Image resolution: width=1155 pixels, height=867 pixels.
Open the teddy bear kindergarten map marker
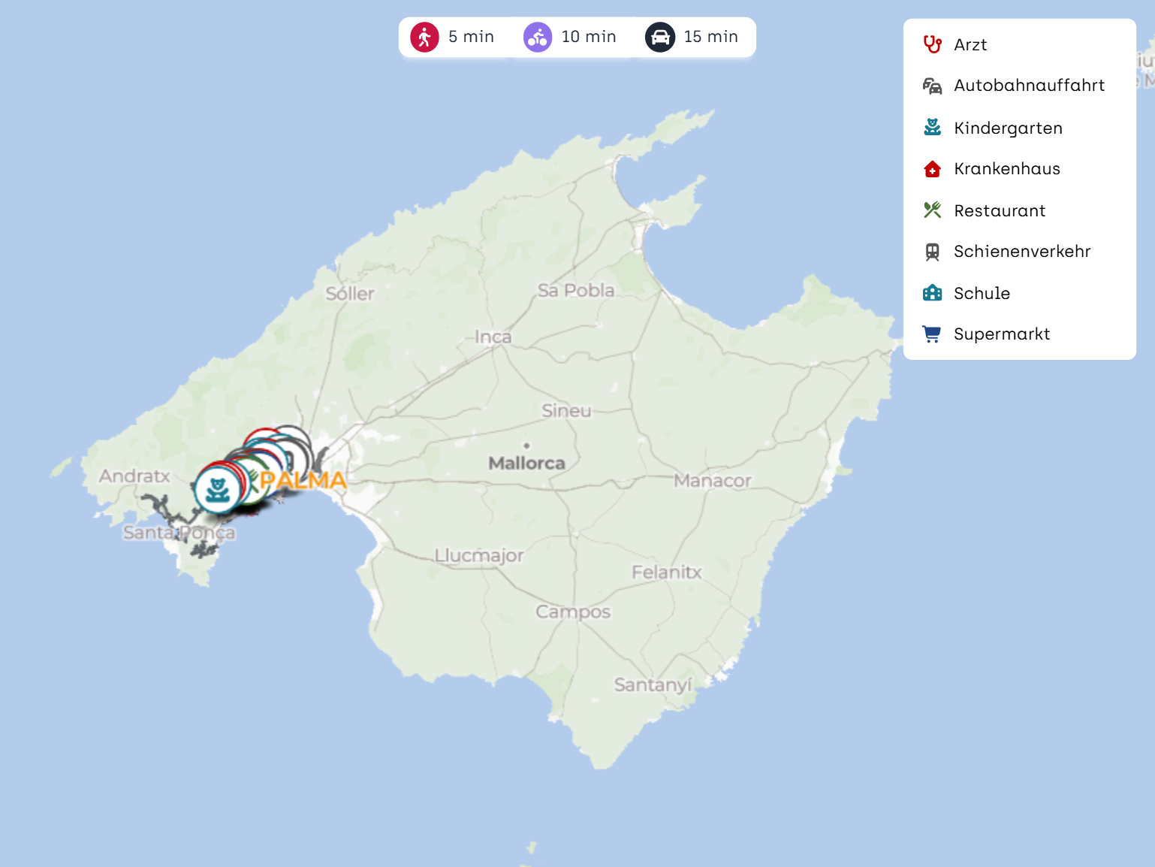218,490
